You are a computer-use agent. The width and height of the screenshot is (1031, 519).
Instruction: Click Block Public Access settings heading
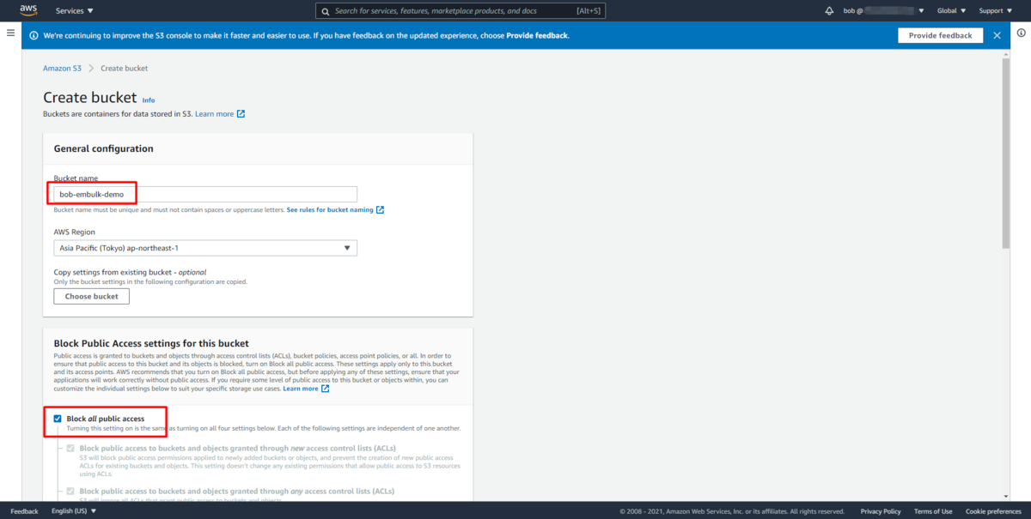tap(151, 343)
